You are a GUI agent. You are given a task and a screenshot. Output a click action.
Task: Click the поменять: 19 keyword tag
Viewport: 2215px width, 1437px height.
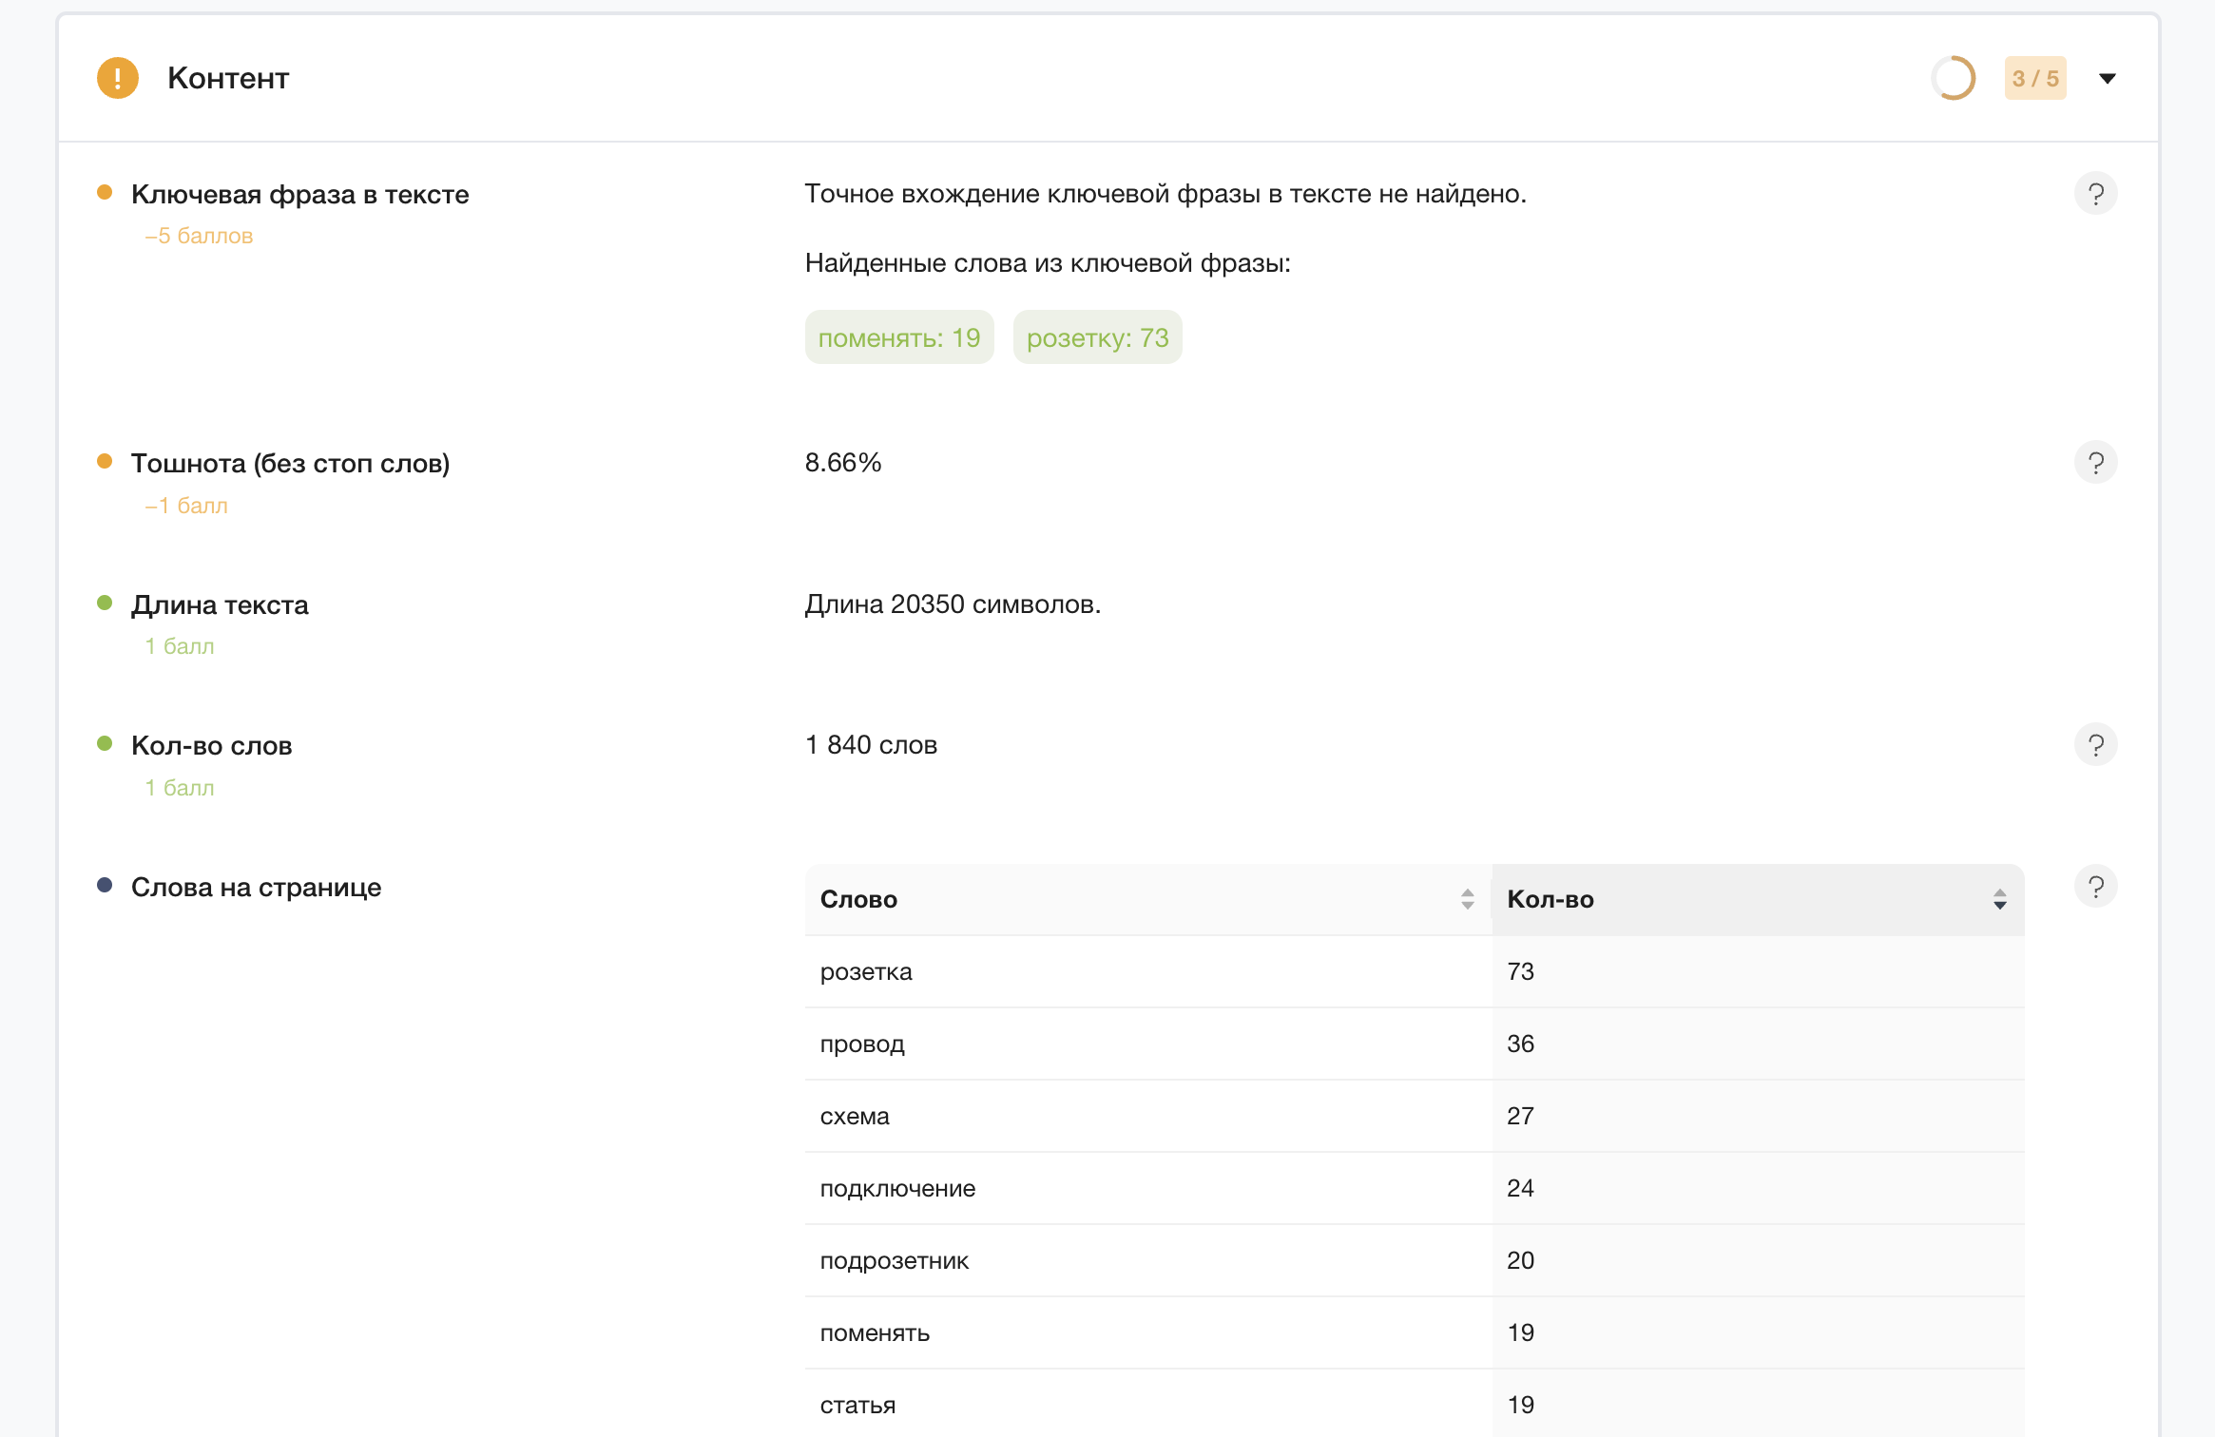pos(898,337)
